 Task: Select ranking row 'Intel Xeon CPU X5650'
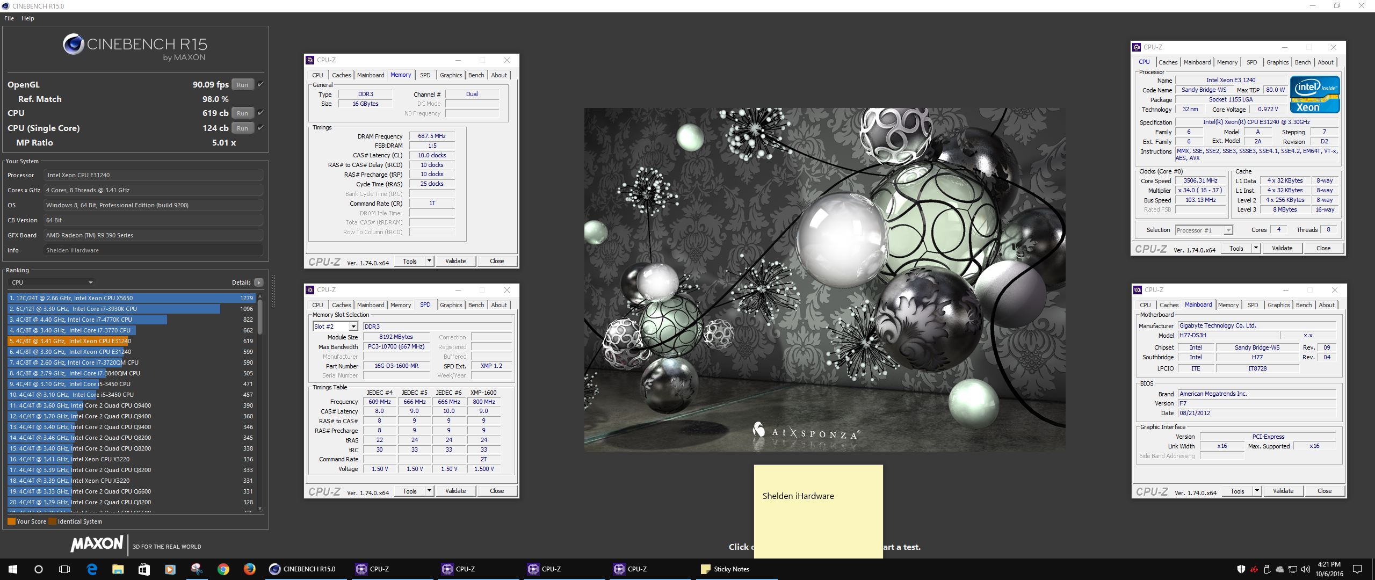click(131, 298)
